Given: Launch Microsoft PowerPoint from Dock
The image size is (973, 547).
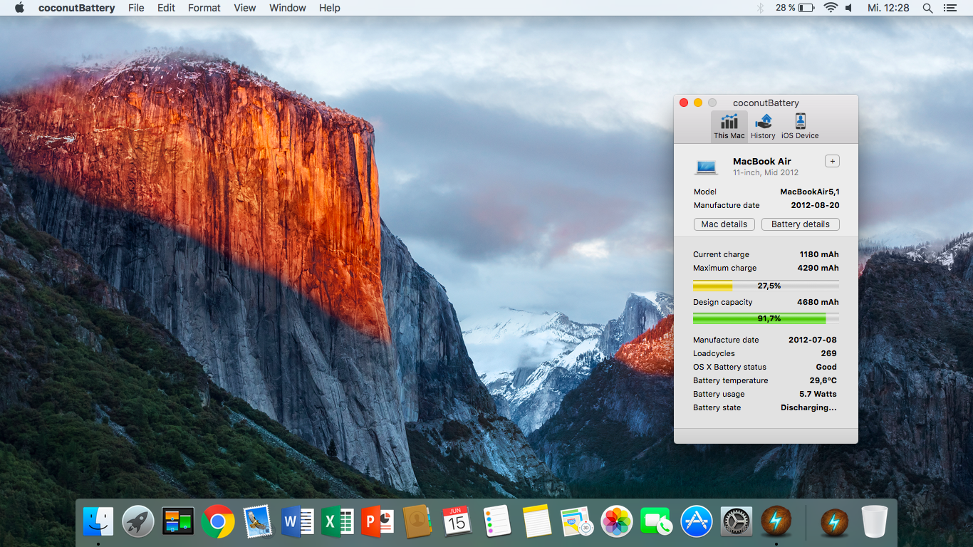Looking at the screenshot, I should pos(378,521).
